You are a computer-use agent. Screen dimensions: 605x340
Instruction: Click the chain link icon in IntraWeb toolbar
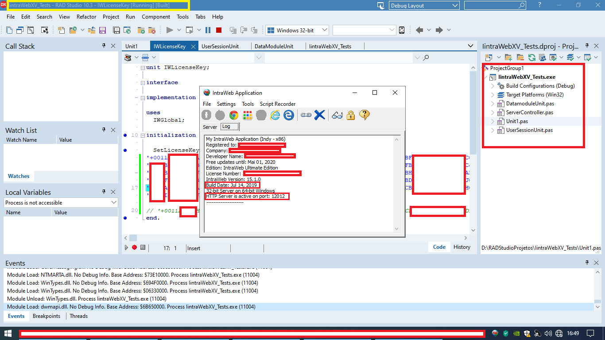coord(306,115)
